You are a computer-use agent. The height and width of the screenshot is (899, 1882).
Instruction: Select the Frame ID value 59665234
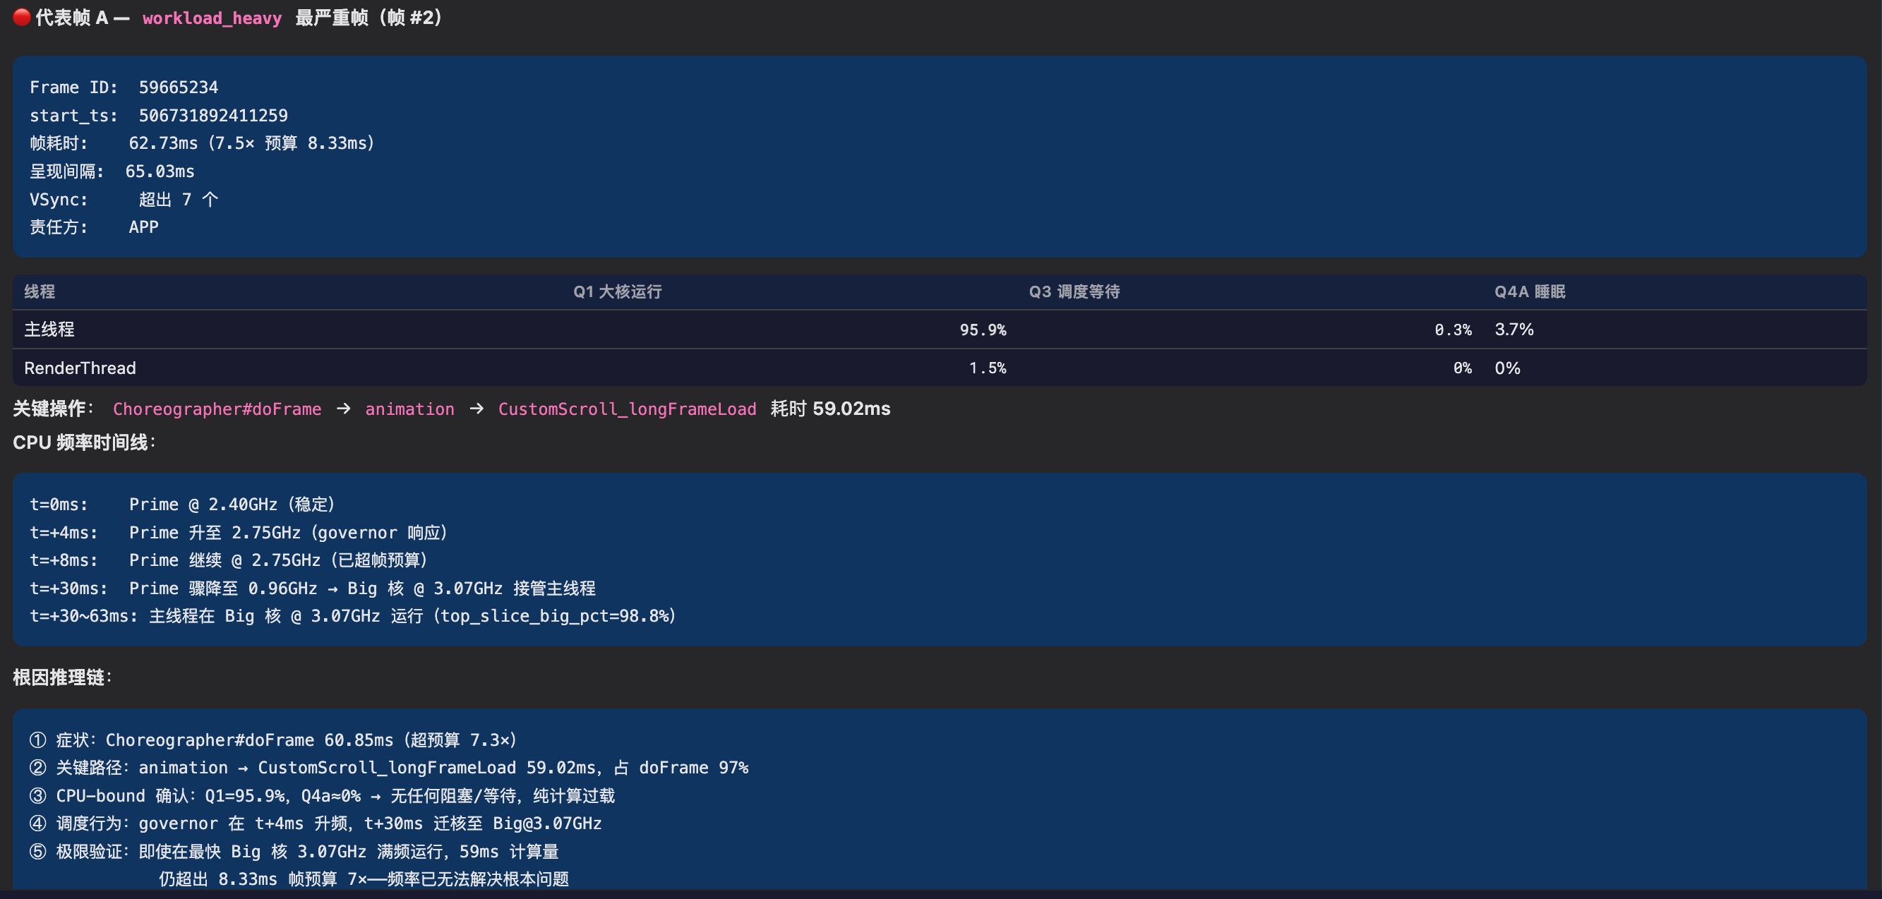[180, 87]
